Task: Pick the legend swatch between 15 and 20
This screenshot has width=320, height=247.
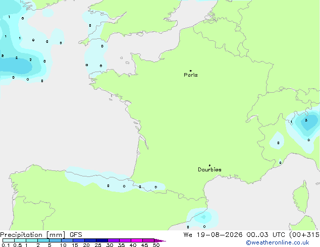Action: [78, 240]
